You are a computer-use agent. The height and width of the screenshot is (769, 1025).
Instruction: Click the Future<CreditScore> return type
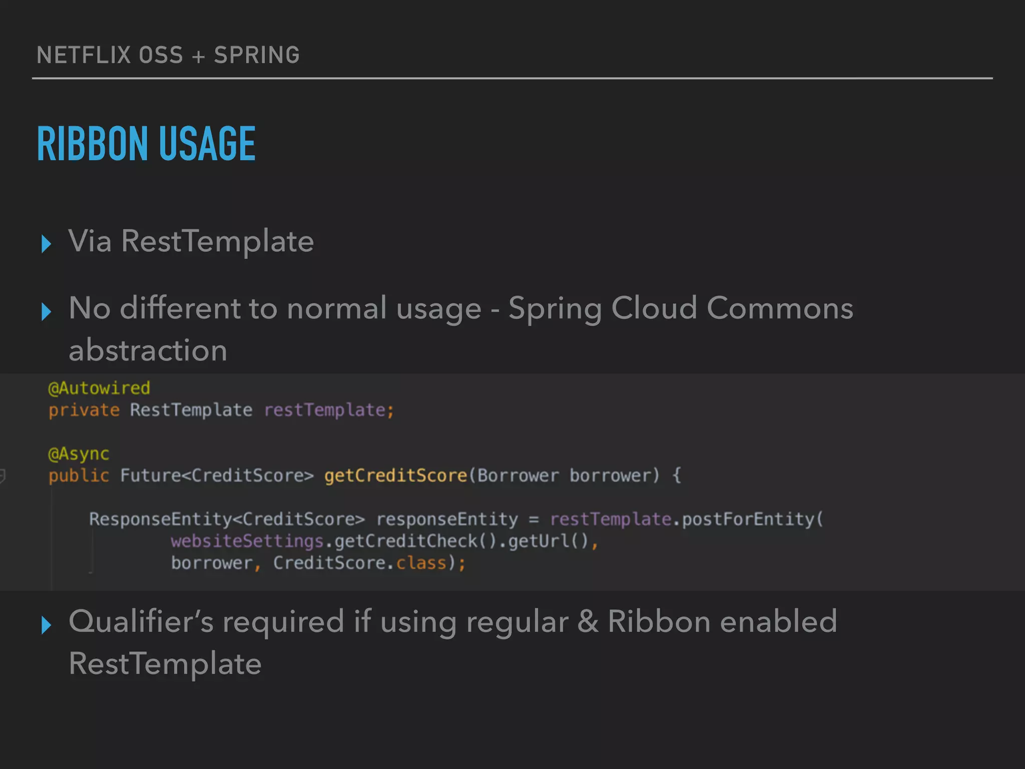tap(217, 475)
